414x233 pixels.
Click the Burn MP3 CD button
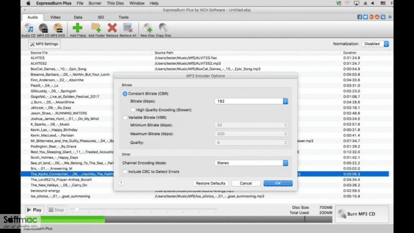pos(362,214)
